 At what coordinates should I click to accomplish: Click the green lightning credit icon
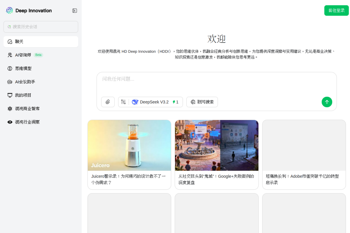(174, 102)
